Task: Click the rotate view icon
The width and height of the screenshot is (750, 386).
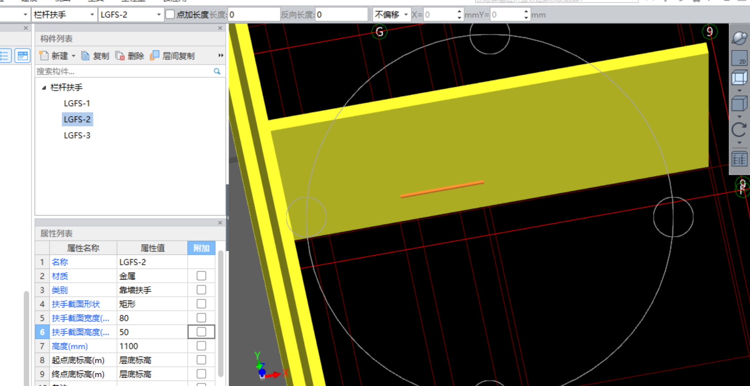Action: click(739, 130)
